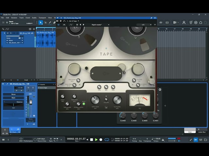This screenshot has width=209, height=156.
Task: Solo the channel in the console strip
Action: [33, 88]
